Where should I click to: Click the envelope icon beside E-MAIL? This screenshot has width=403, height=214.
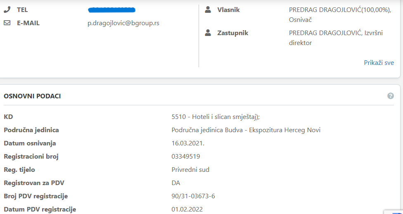coord(7,23)
